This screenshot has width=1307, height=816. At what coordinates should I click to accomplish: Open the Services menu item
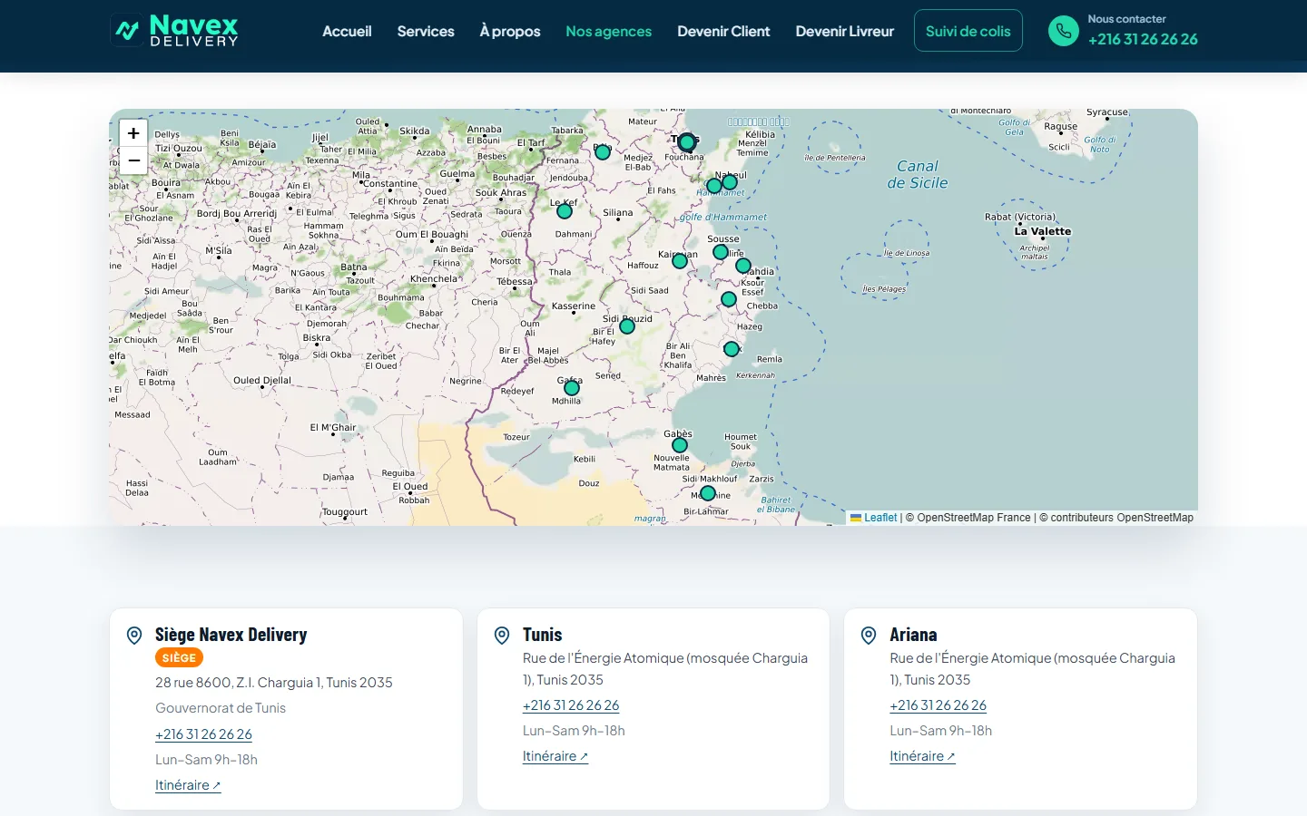coord(426,31)
